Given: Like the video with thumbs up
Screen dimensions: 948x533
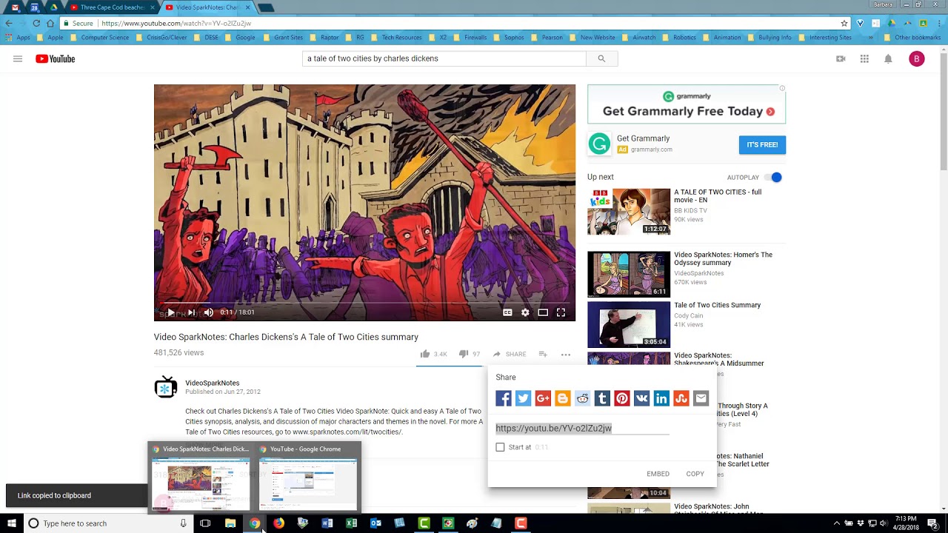Looking at the screenshot, I should coord(425,354).
